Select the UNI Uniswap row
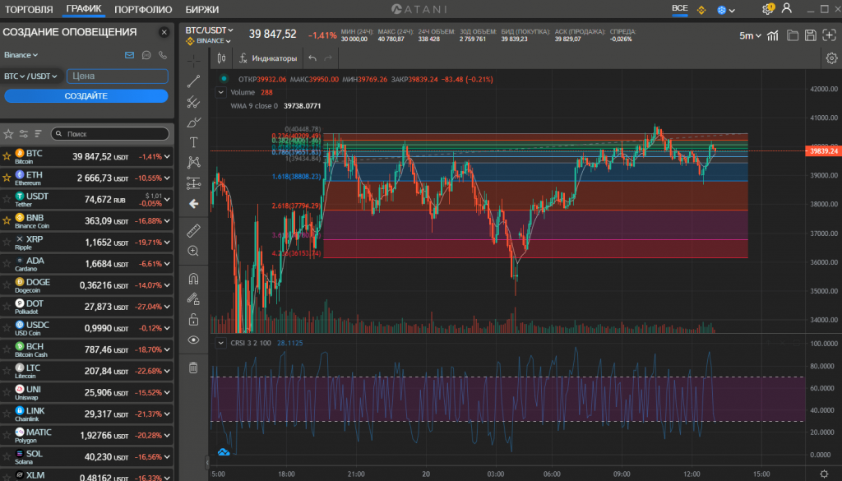 click(86, 392)
